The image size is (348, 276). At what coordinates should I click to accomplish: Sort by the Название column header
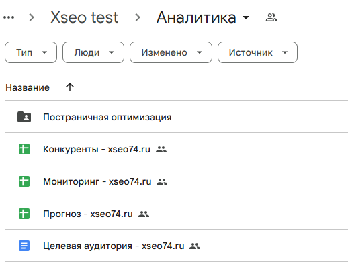point(28,87)
